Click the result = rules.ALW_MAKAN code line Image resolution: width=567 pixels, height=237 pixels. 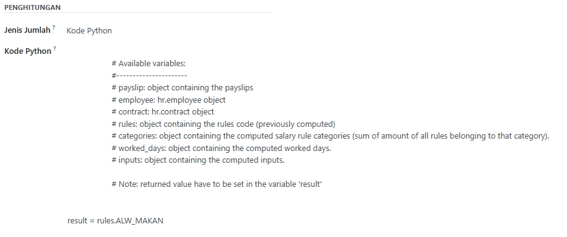click(115, 220)
